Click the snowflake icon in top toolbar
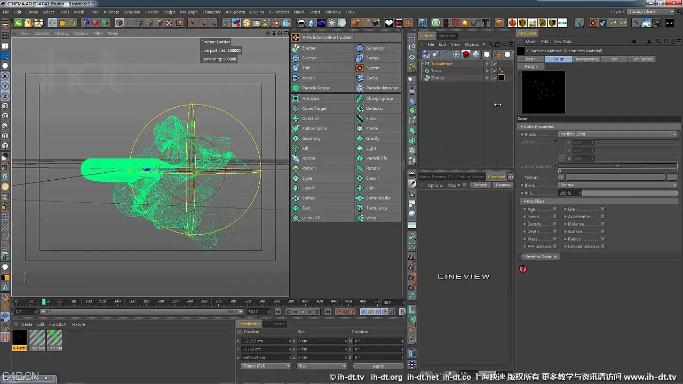The width and height of the screenshot is (683, 384). [331, 23]
